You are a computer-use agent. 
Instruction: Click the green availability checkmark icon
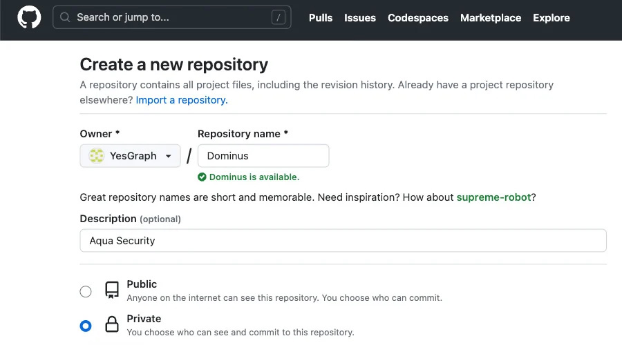202,177
